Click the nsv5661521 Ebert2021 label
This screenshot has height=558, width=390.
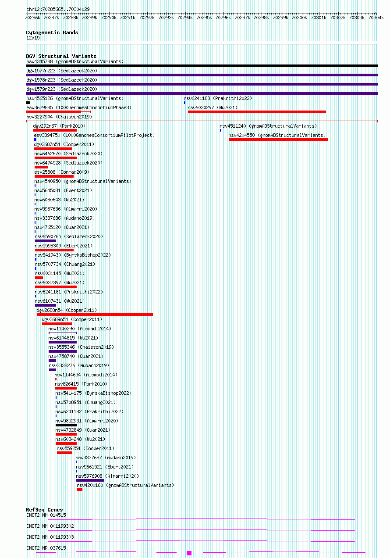[105, 467]
